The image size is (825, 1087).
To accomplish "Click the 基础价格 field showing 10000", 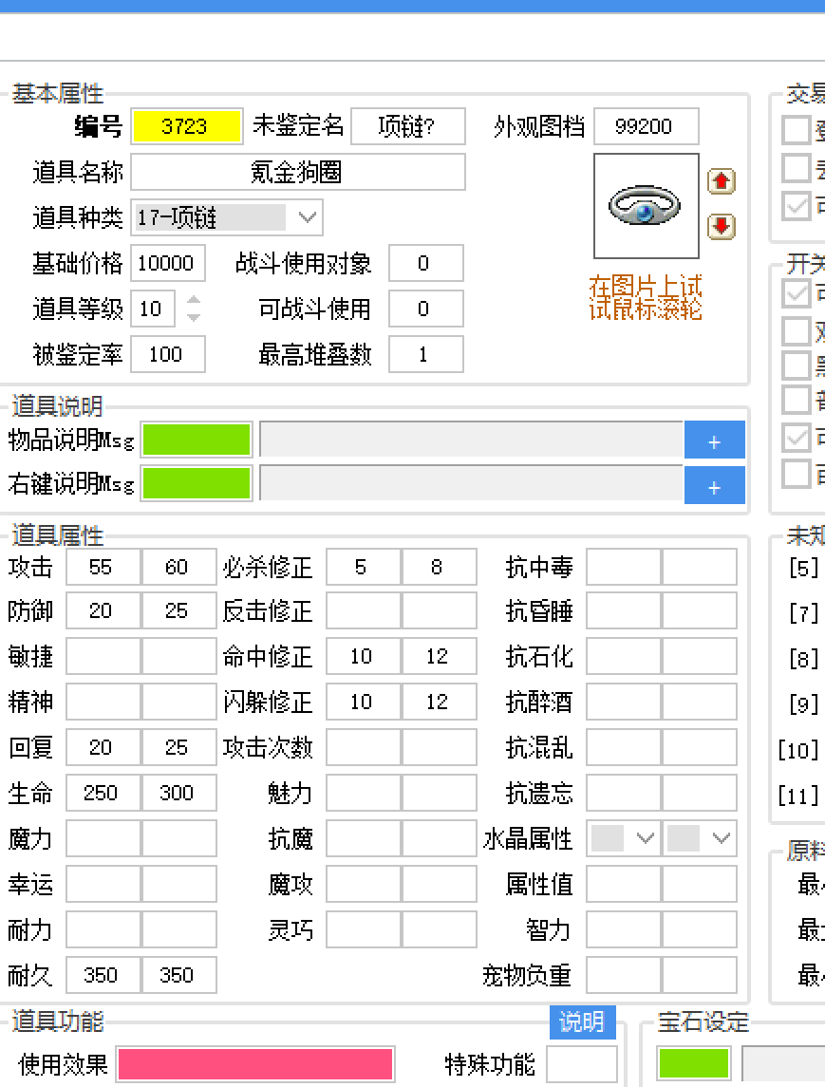I will [167, 263].
